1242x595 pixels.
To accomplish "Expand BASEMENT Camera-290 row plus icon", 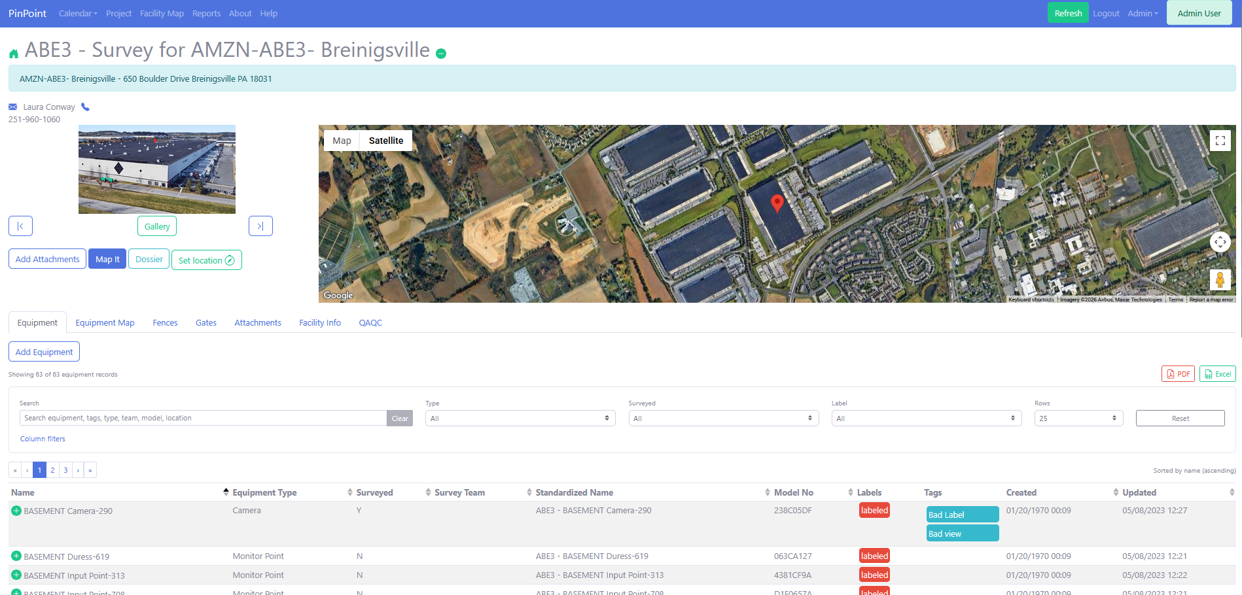I will coord(16,511).
